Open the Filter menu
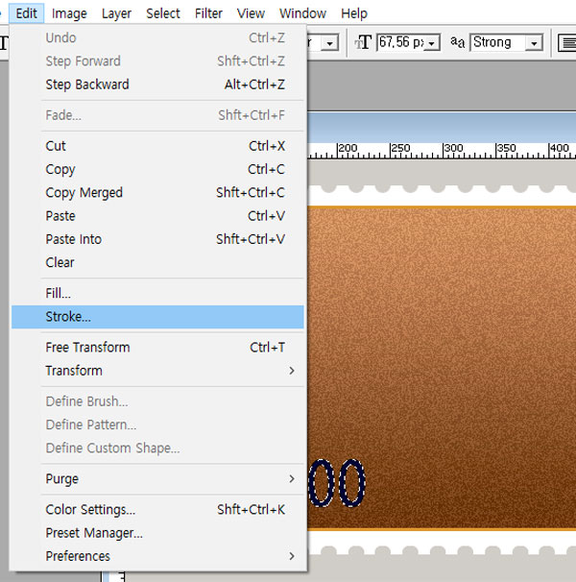This screenshot has height=582, width=576. pyautogui.click(x=208, y=13)
